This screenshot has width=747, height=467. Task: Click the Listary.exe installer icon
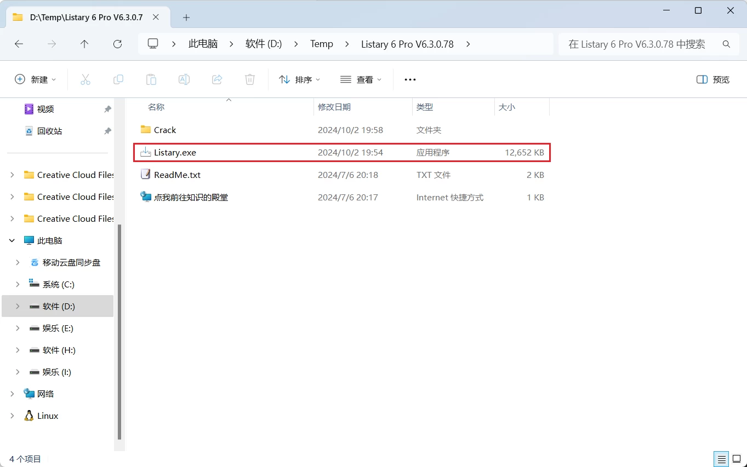[145, 152]
